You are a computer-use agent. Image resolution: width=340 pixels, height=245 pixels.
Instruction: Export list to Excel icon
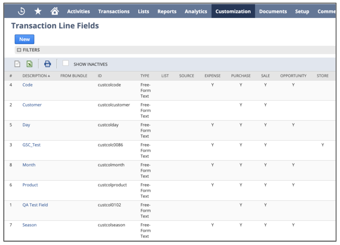tap(29, 64)
